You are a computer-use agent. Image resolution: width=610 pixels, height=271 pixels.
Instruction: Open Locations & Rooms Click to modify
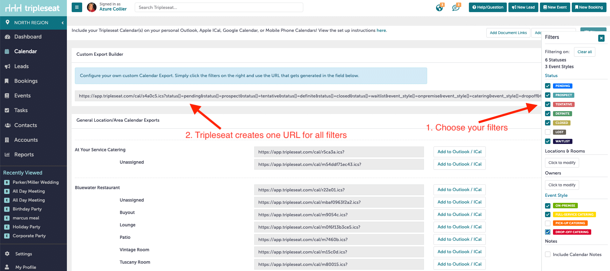[x=562, y=163]
